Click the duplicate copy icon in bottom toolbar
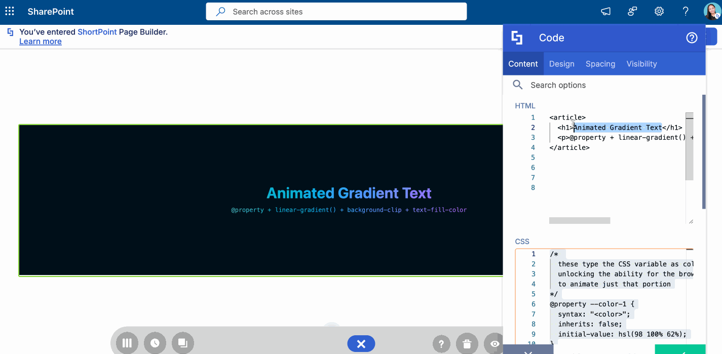The height and width of the screenshot is (354, 722). 183,343
